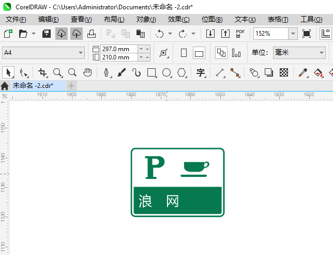Open the 布局(L) menu
The image size is (333, 255).
[114, 20]
